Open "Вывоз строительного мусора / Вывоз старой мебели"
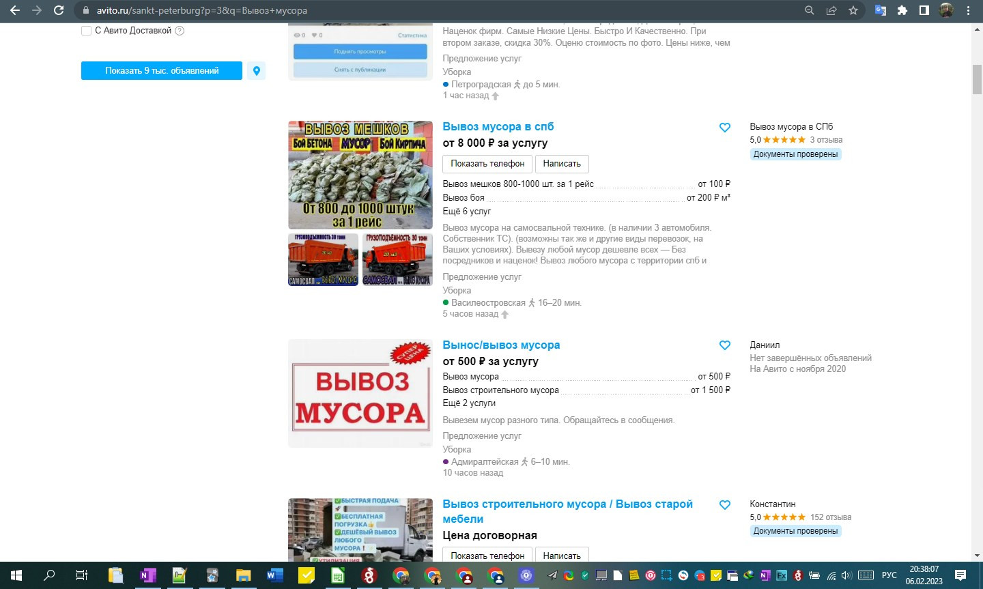Viewport: 983px width, 589px height. 567,511
